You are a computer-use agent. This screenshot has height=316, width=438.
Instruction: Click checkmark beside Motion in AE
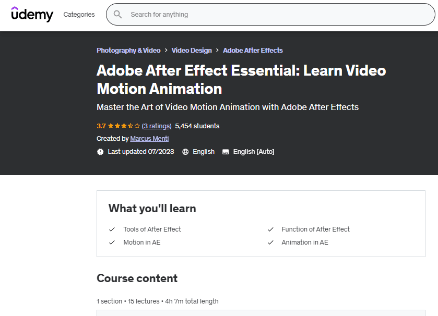112,242
